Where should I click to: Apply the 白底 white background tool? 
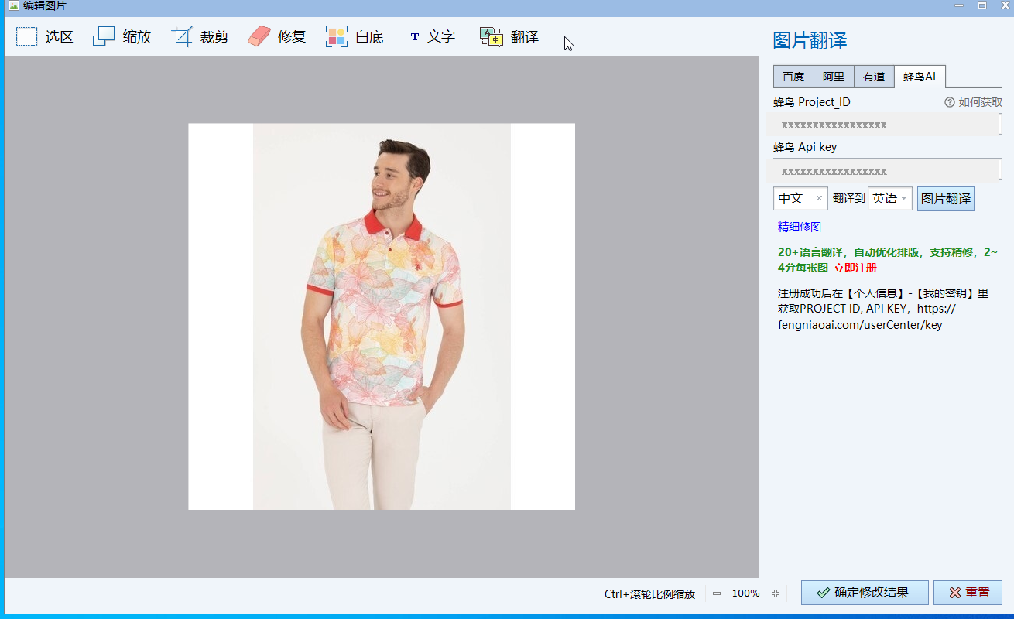355,36
